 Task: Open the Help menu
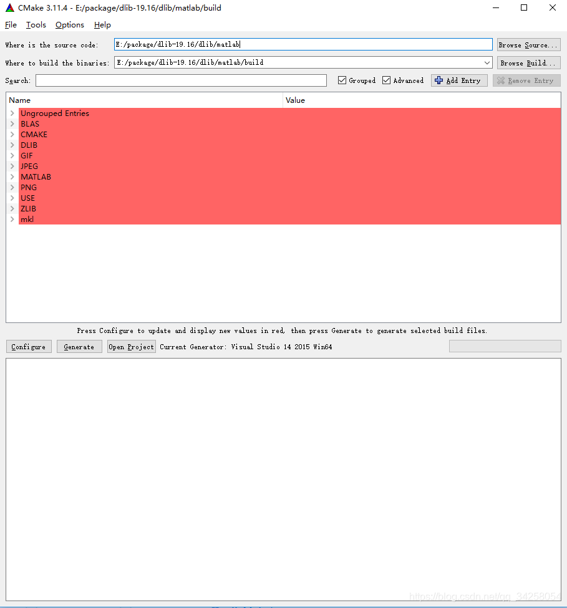click(x=102, y=25)
